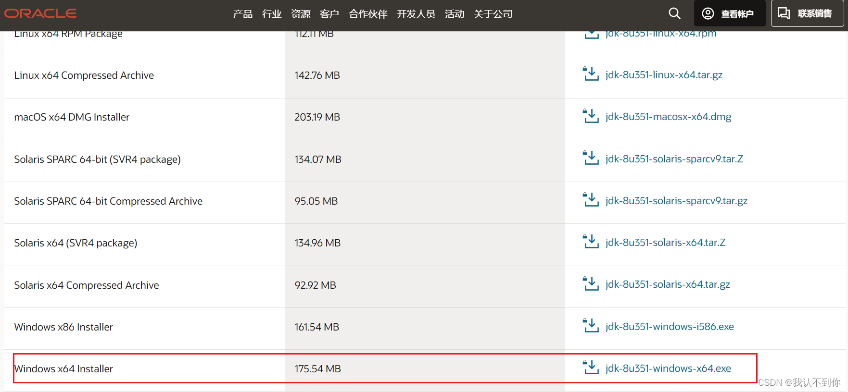
Task: Click download icon for solaris-sparcv9.tar.Z
Action: [591, 158]
